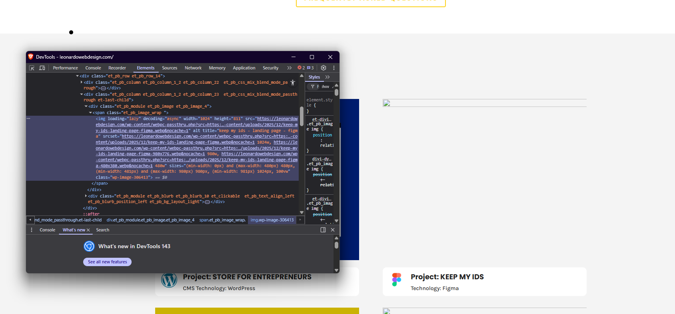
Task: Close the What's new drawer tab
Action: click(88, 230)
